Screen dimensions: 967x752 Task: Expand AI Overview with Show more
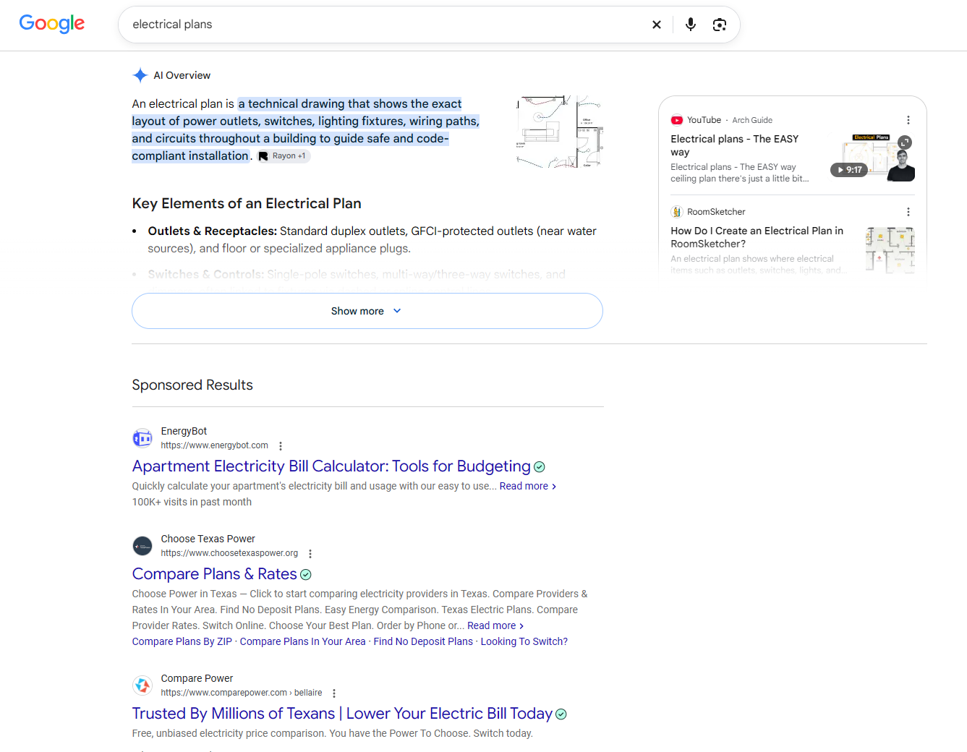click(x=367, y=311)
